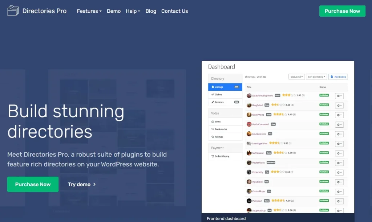Open gear menu for BlogSalad listing
Screen dimensions: 372x222
[x=339, y=106]
